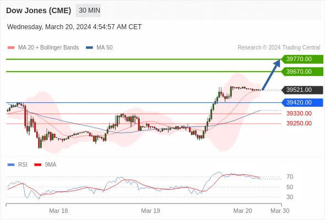Viewport: 325px width, 220px height.
Task: Click the Mar 18 date axis label
Action: 58,211
